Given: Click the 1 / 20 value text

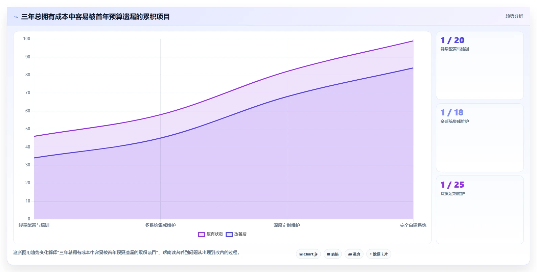Looking at the screenshot, I should pyautogui.click(x=452, y=40).
